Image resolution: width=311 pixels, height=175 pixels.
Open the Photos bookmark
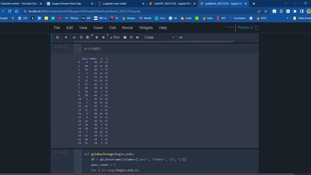71,18
